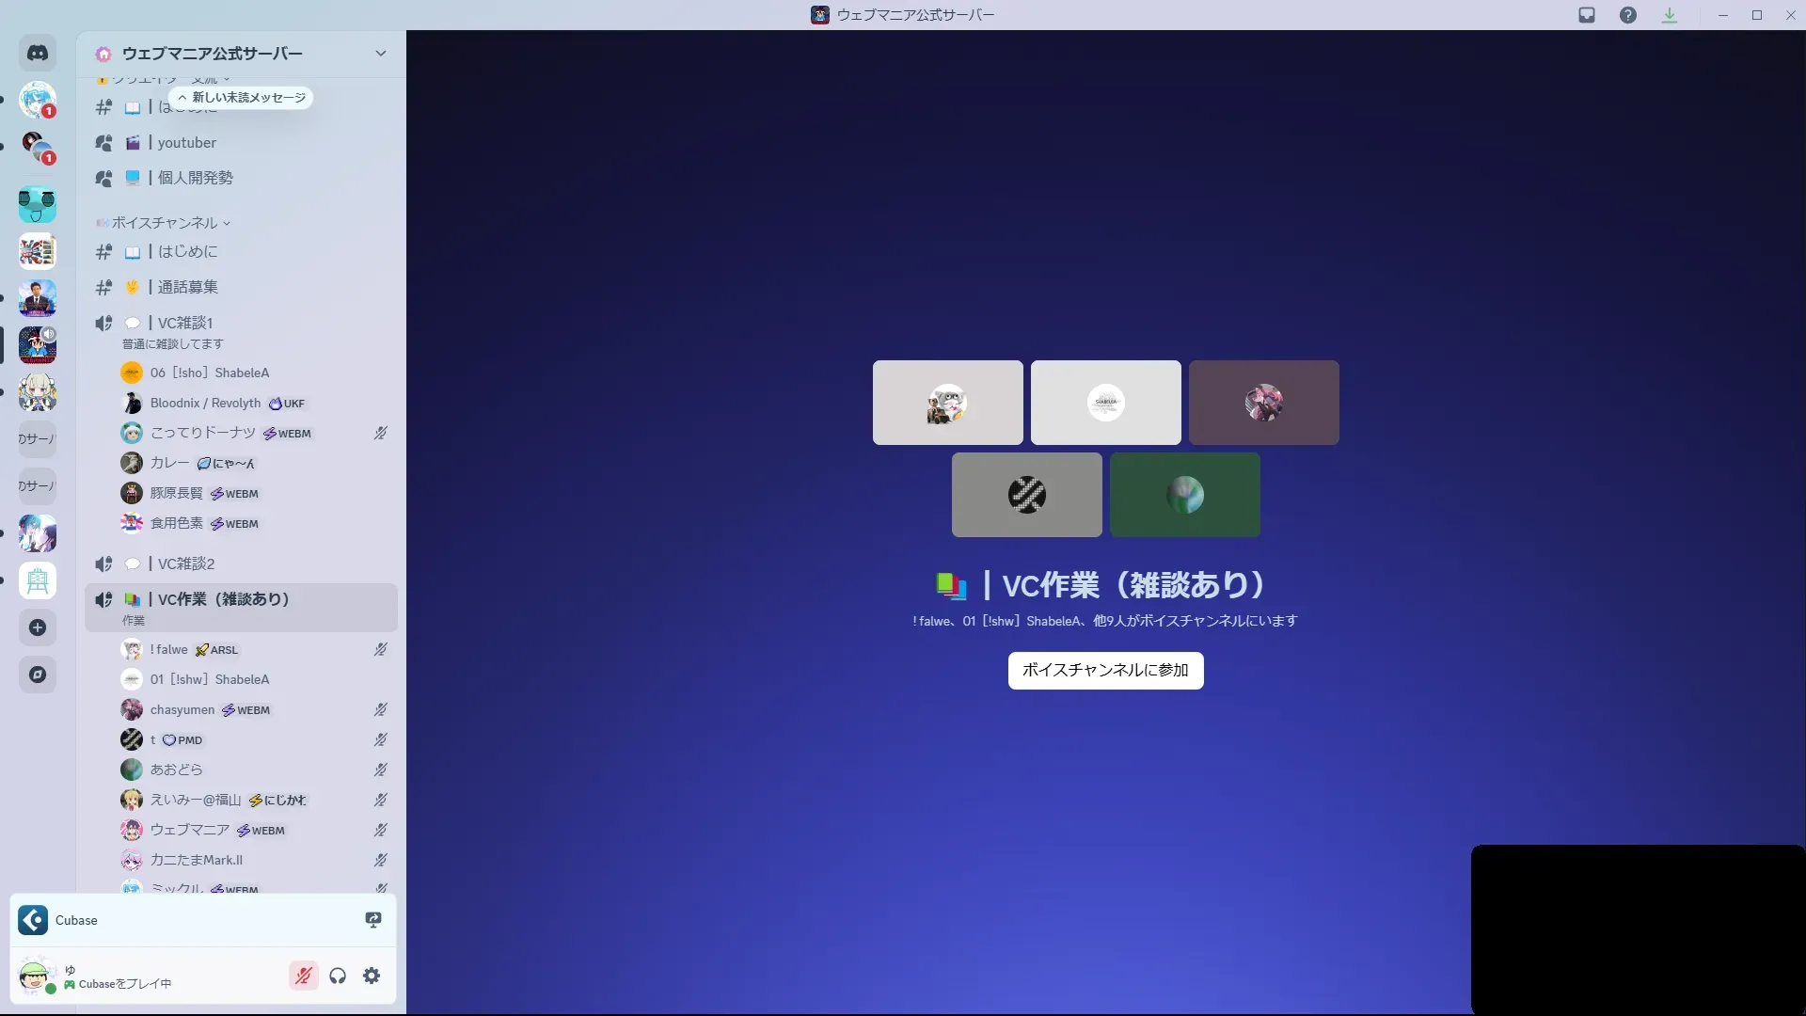
Task: Open the server discovery compass icon
Action: click(x=38, y=675)
